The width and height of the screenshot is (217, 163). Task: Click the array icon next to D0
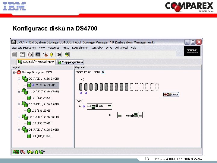[25, 78]
